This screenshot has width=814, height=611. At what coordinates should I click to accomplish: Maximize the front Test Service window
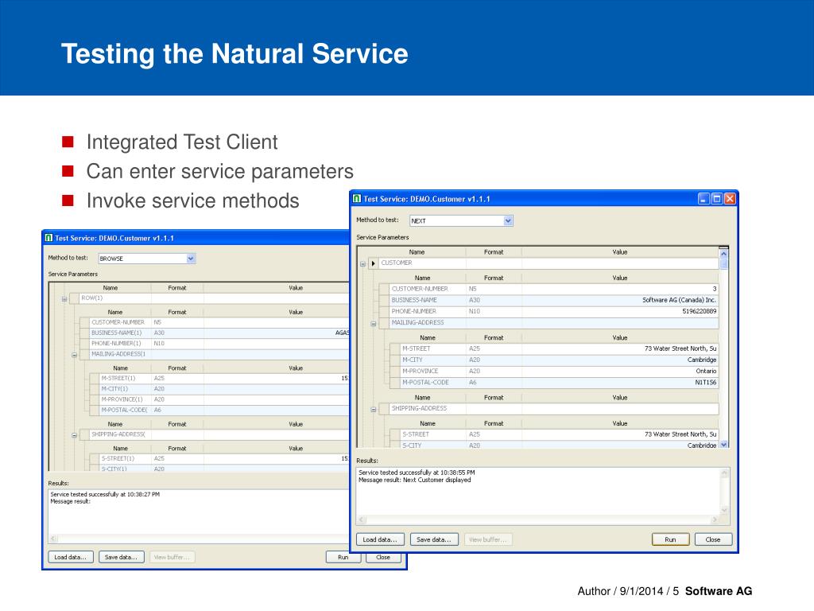pos(716,198)
